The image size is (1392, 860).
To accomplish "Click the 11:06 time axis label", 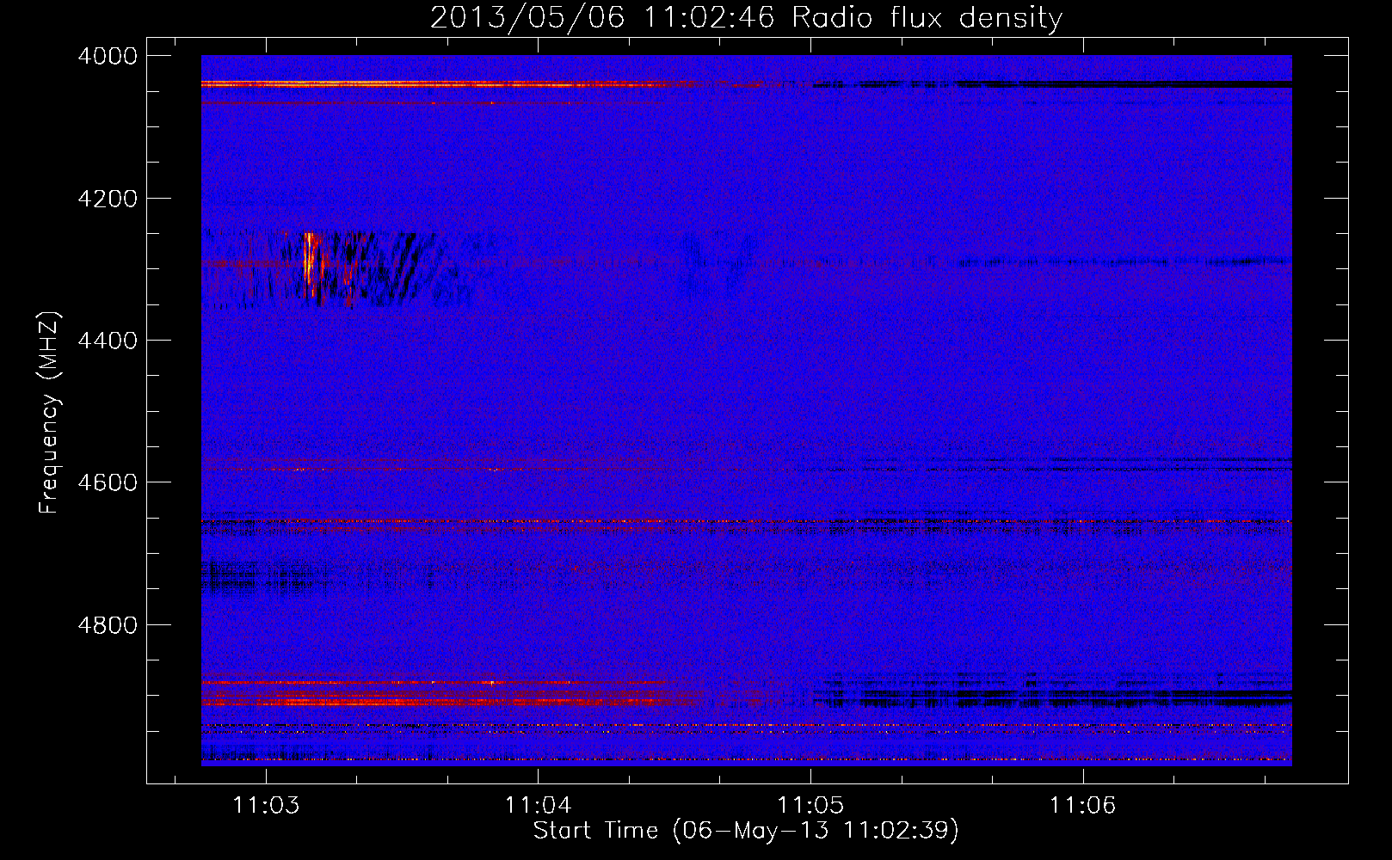I will pyautogui.click(x=1082, y=805).
